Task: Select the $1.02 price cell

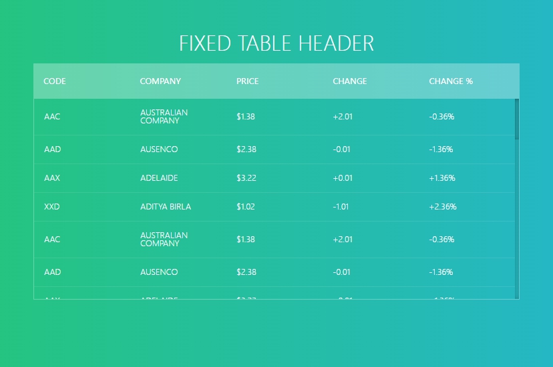Action: [x=246, y=207]
